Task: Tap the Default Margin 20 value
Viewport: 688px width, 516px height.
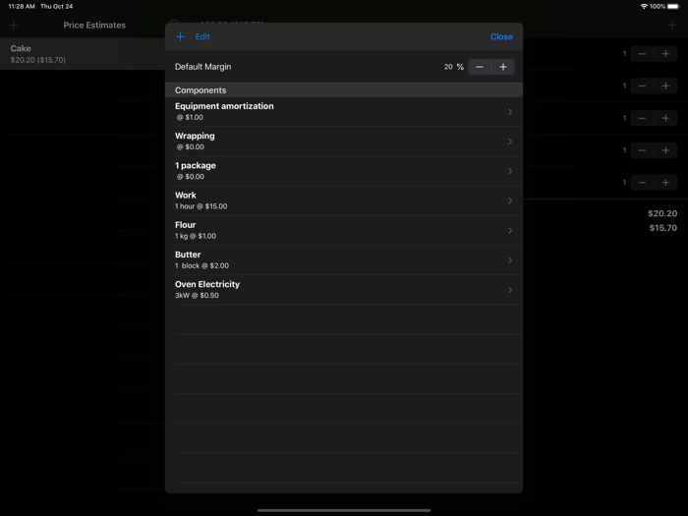Action: pos(448,67)
